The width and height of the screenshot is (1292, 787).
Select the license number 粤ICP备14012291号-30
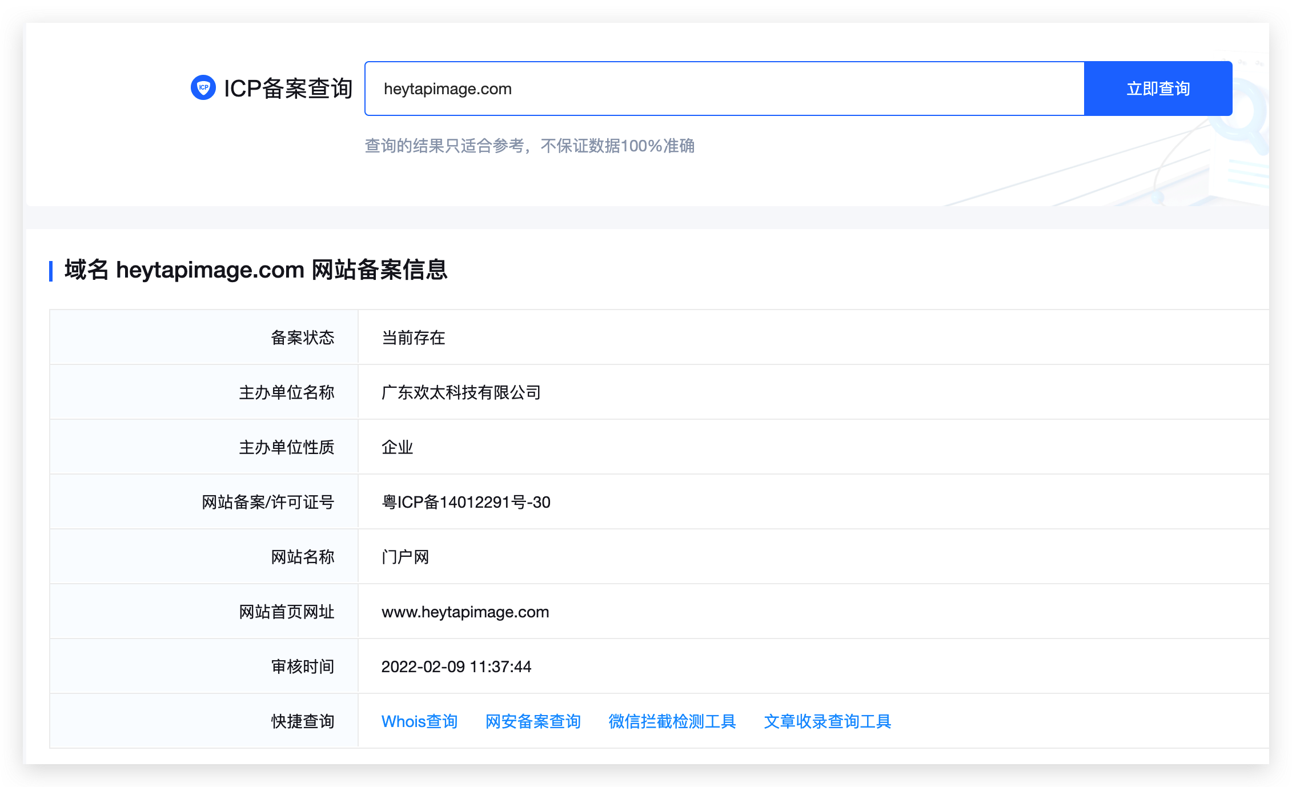pos(466,502)
